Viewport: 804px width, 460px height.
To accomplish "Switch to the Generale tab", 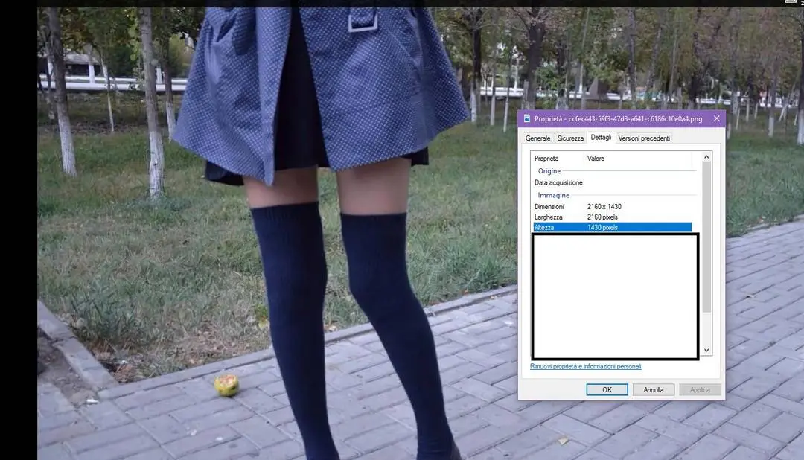I will 537,138.
